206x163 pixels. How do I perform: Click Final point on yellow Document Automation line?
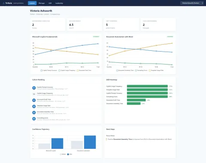click(172, 43)
